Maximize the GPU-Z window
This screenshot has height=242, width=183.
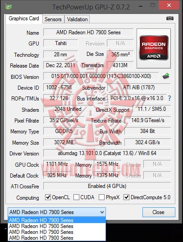pyautogui.click(x=153, y=5)
